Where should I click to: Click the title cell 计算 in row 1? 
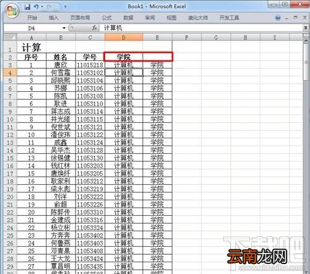(32, 47)
